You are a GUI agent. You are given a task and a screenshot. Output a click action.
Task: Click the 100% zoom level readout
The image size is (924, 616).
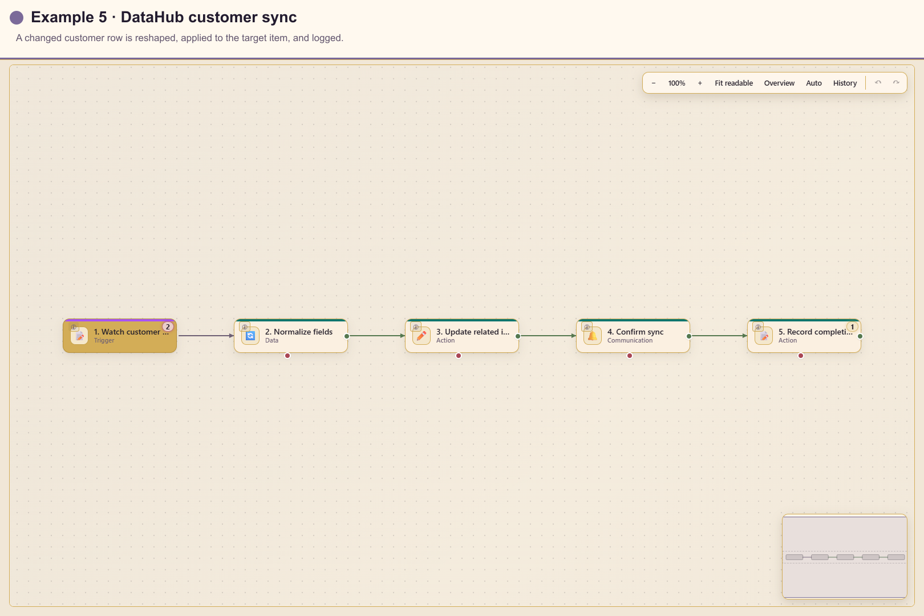(676, 83)
